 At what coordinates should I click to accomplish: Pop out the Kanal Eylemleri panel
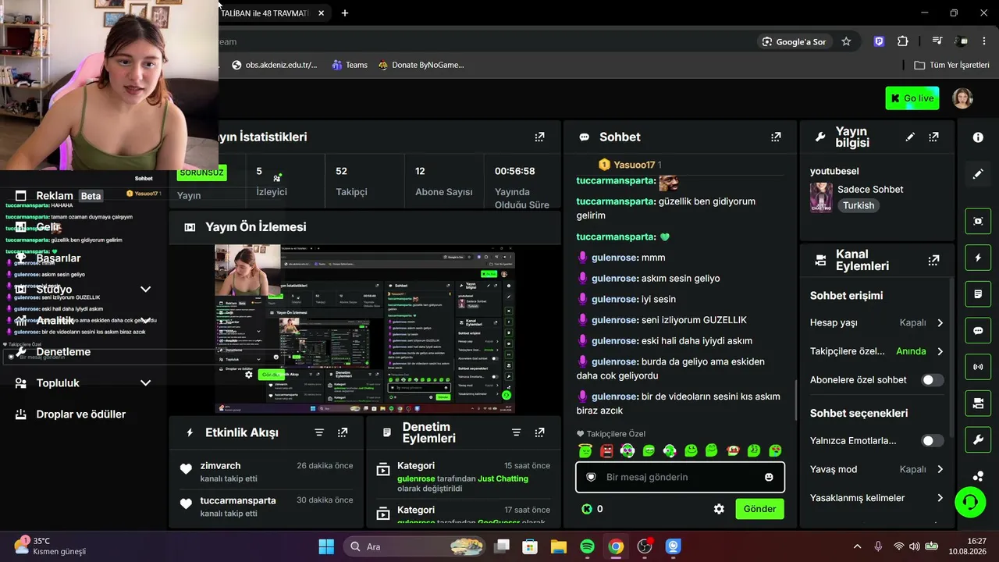933,260
